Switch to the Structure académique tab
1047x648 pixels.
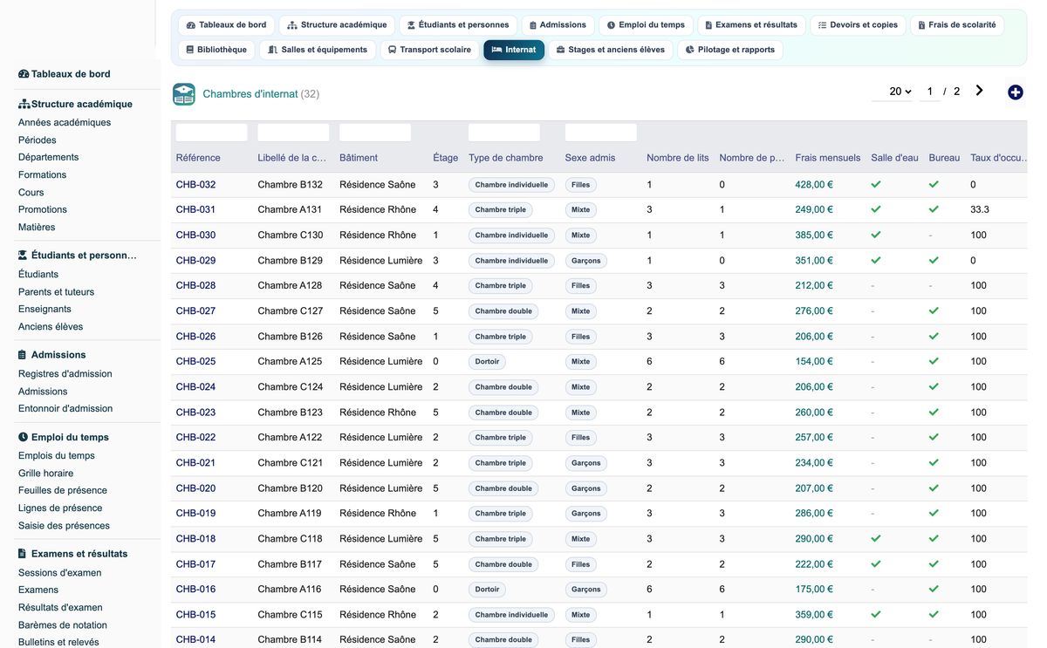point(337,25)
